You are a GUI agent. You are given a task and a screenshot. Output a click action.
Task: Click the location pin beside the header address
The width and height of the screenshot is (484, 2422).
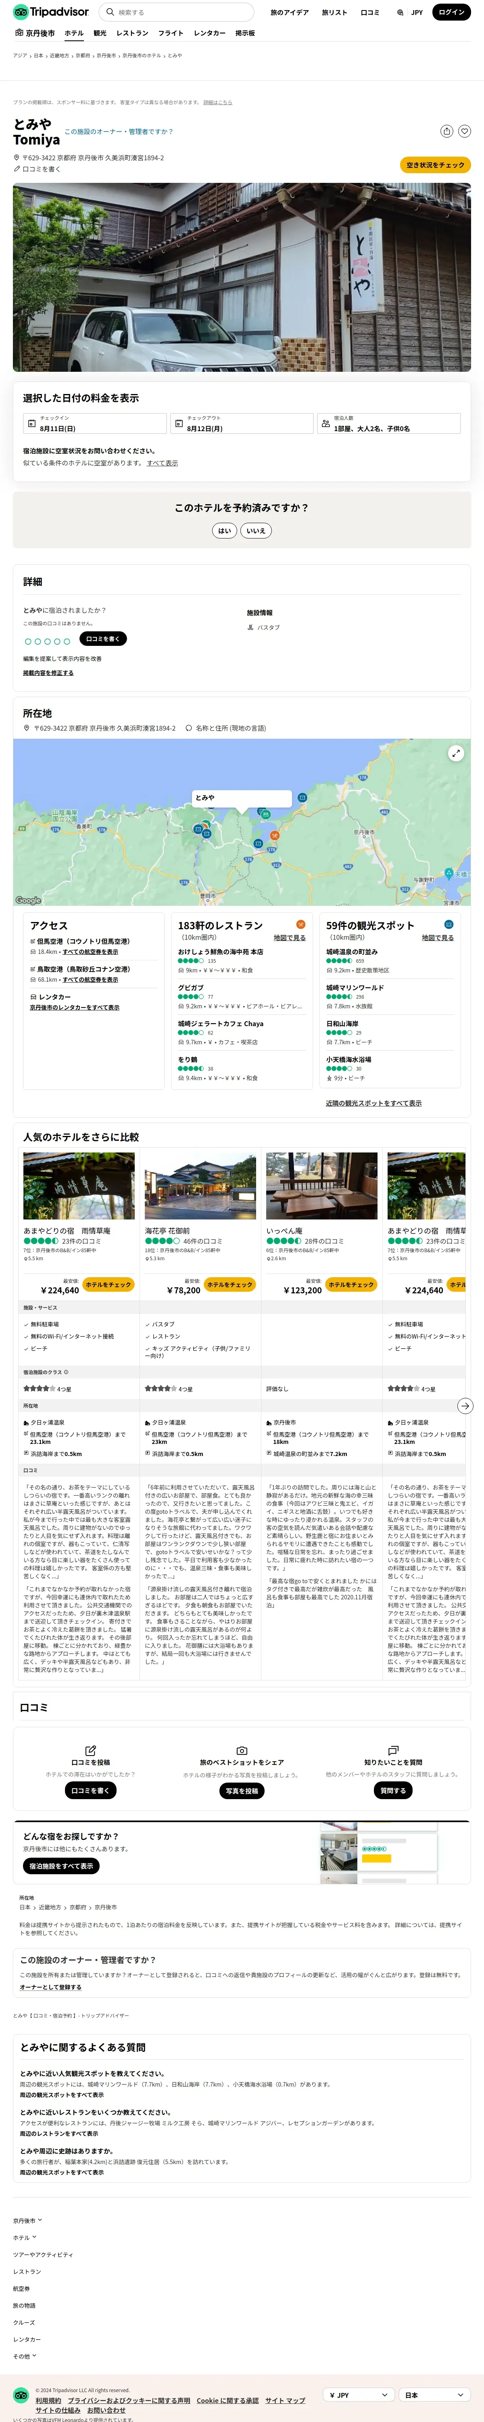(x=16, y=158)
